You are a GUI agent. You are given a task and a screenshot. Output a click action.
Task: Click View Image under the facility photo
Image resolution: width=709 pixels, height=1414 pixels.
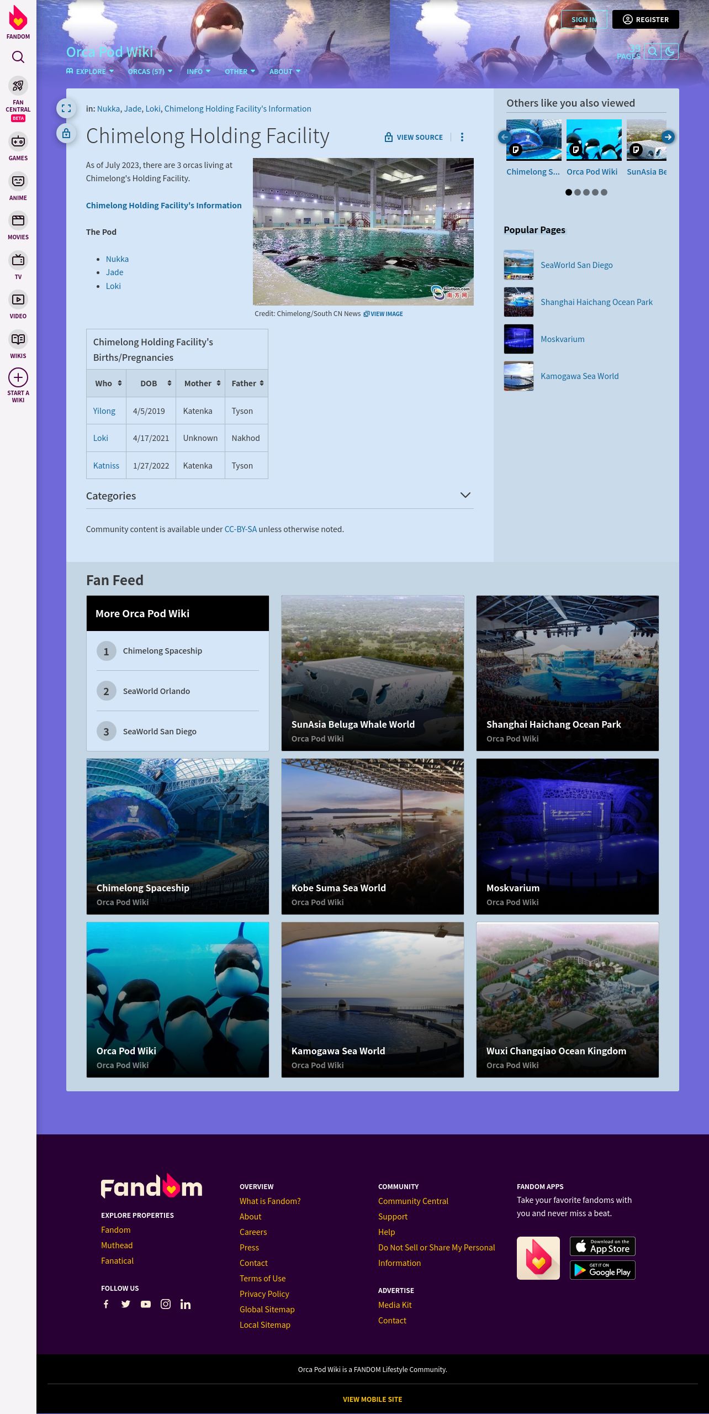pos(383,314)
